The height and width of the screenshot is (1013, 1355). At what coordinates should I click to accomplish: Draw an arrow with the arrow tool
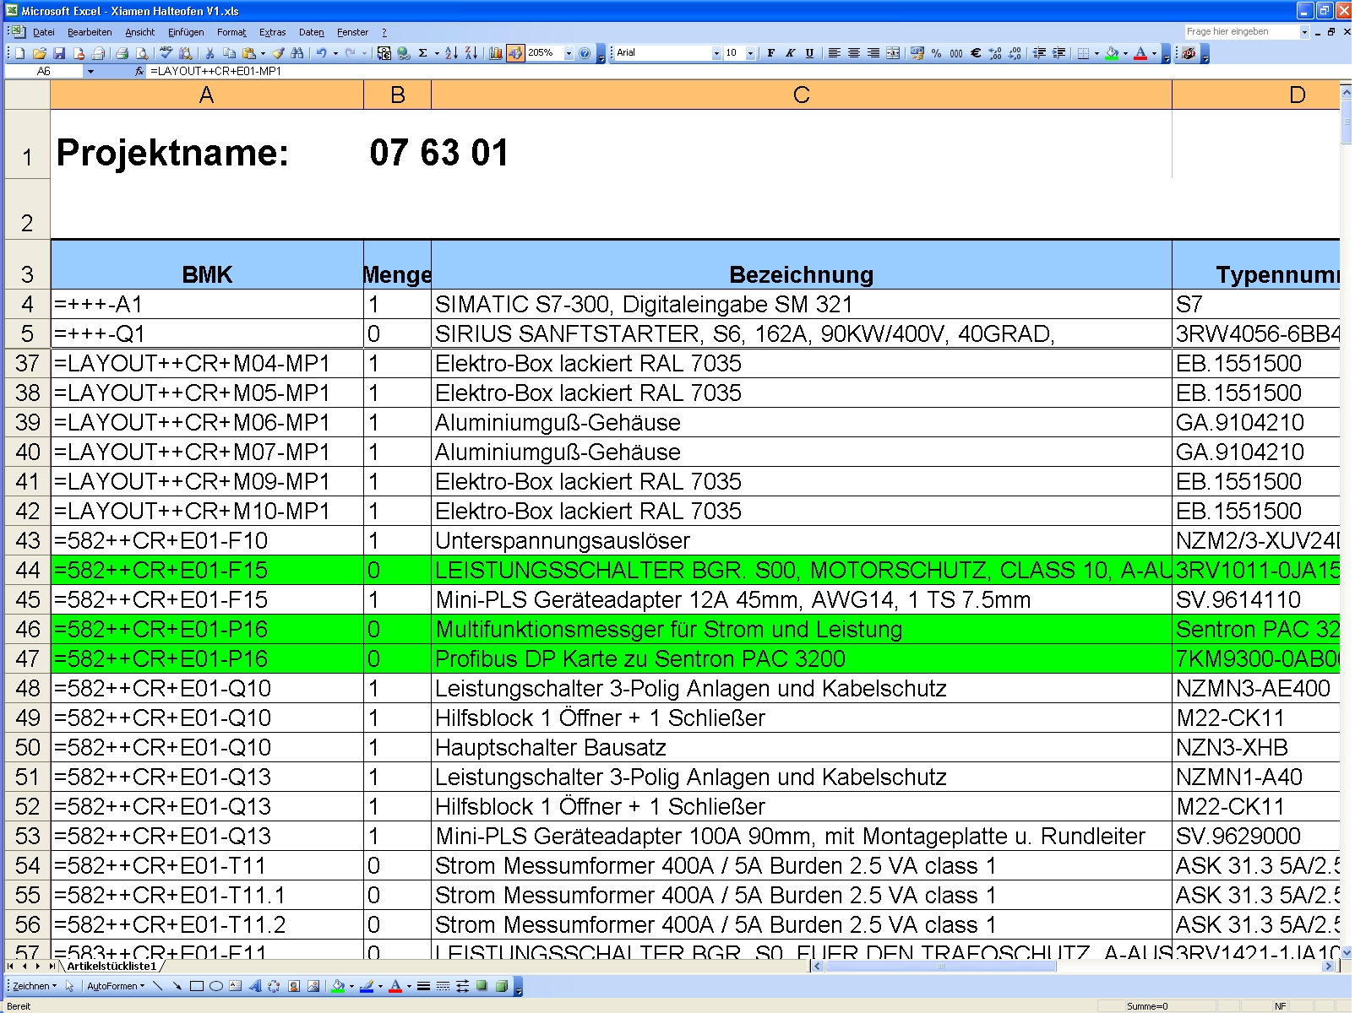click(x=177, y=986)
